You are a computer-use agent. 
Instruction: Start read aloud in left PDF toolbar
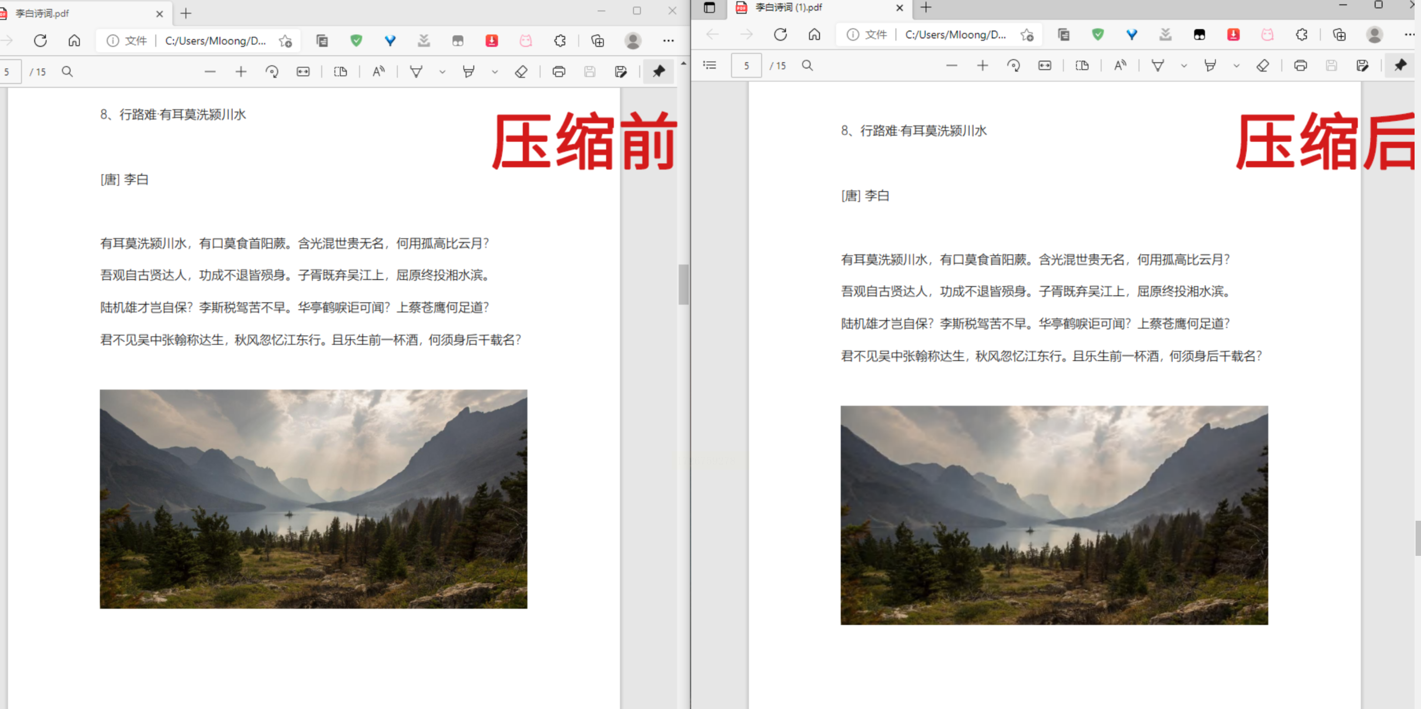[x=378, y=72]
